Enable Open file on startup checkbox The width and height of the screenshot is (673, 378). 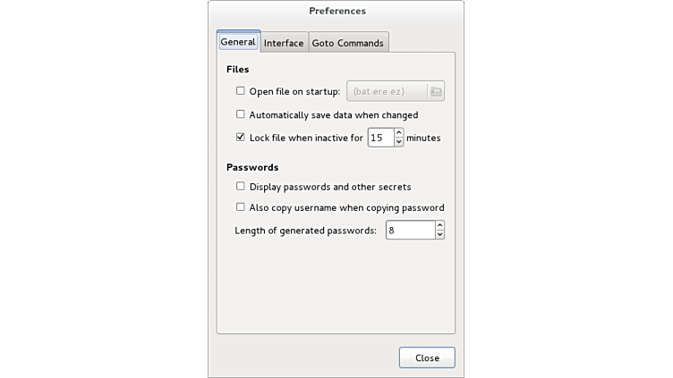coord(241,91)
